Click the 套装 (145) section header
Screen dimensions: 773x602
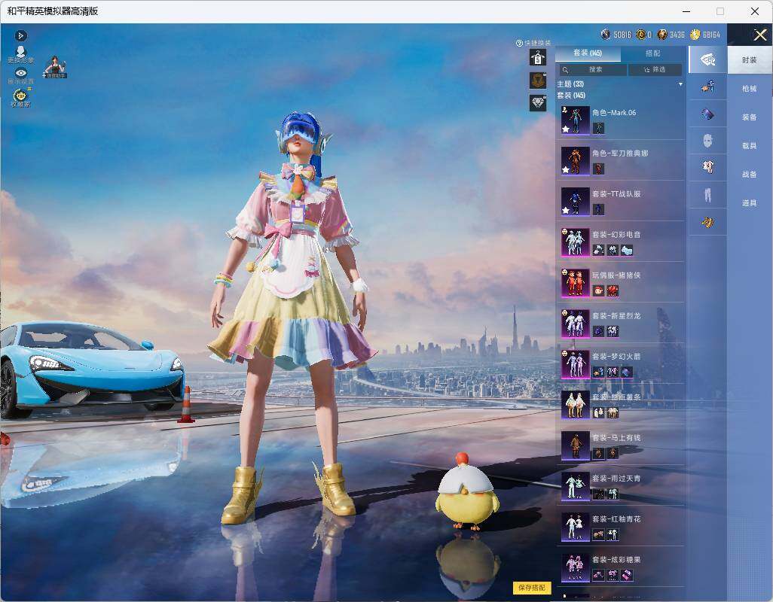click(571, 96)
